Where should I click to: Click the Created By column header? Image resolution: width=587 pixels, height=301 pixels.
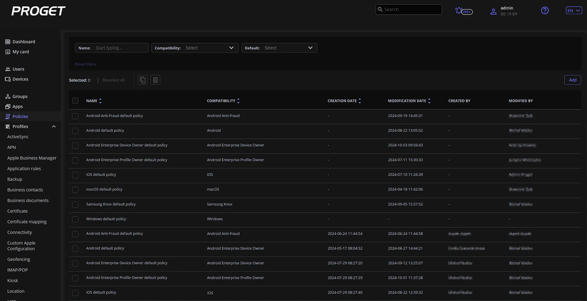pyautogui.click(x=459, y=101)
